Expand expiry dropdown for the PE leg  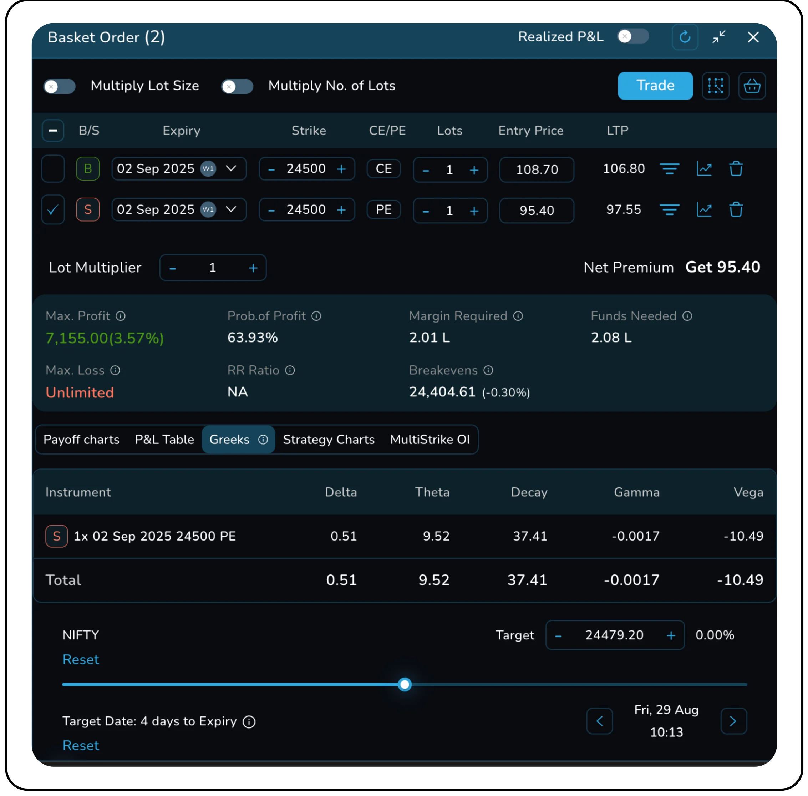pos(231,209)
